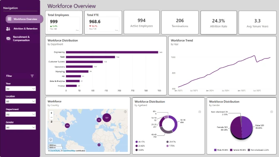The width and height of the screenshot is (279, 157).
Task: Expand the Gender filter dropdown
Action: (21, 127)
